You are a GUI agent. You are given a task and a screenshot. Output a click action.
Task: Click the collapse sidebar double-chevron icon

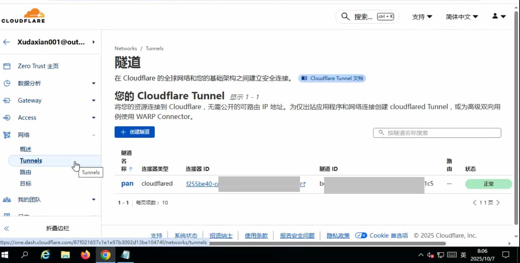click(x=6, y=228)
